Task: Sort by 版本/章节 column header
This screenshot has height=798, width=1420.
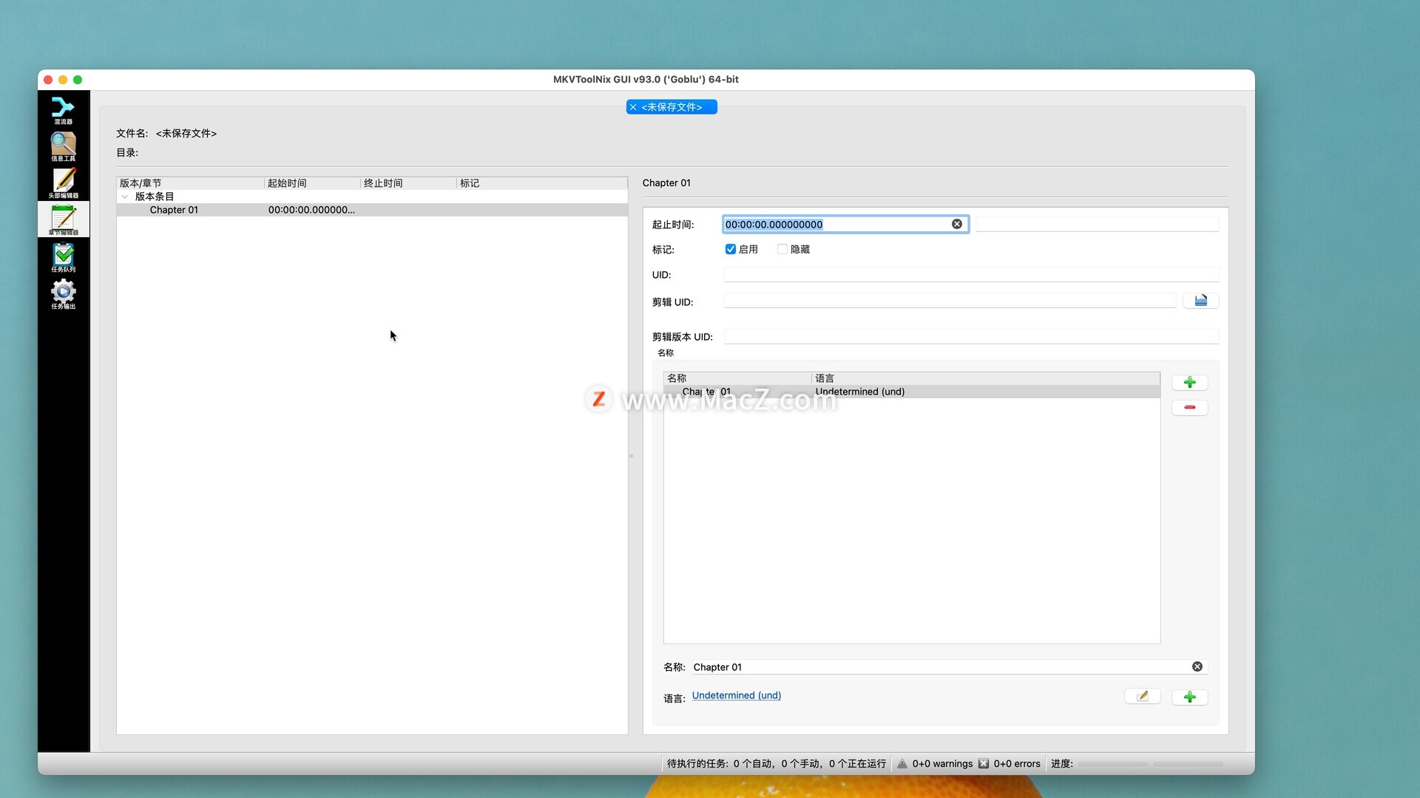Action: coord(190,183)
